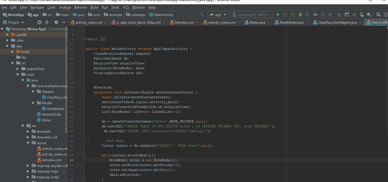
Task: Open AVD Manager from the toolbar
Action: point(362,15)
